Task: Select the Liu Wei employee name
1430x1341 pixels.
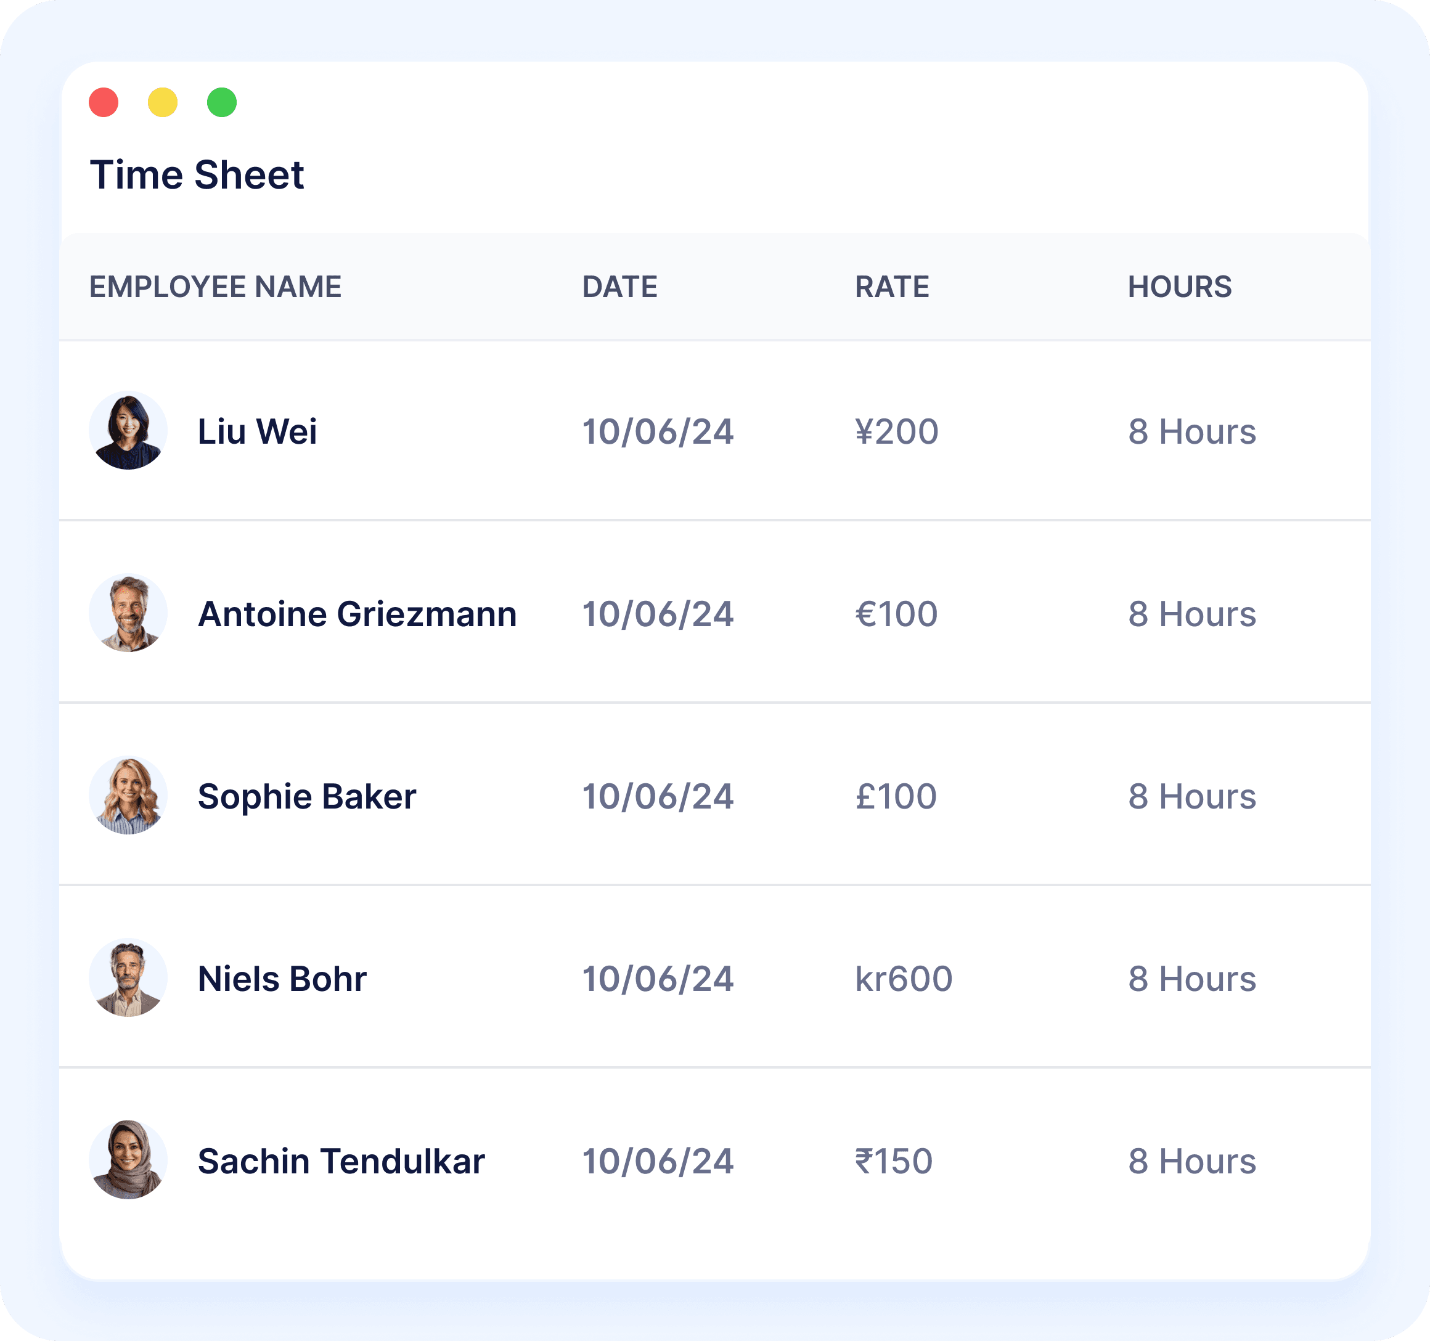Action: coord(257,431)
